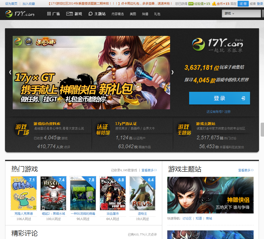Open the orange 游戏主题站 heading link
264x239 pixels.
coord(206,124)
